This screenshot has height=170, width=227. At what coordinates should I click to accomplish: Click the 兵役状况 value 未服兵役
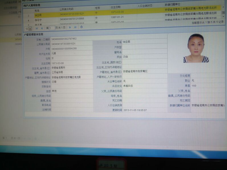(x=128, y=86)
